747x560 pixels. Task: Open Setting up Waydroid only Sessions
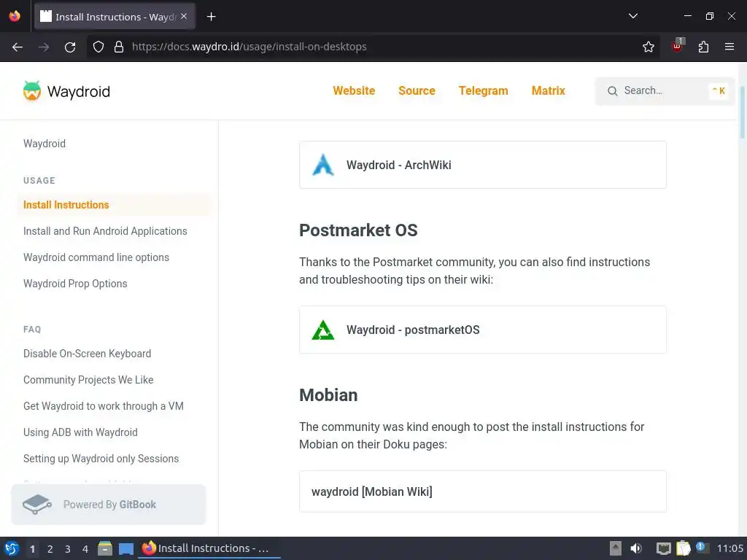point(101,458)
